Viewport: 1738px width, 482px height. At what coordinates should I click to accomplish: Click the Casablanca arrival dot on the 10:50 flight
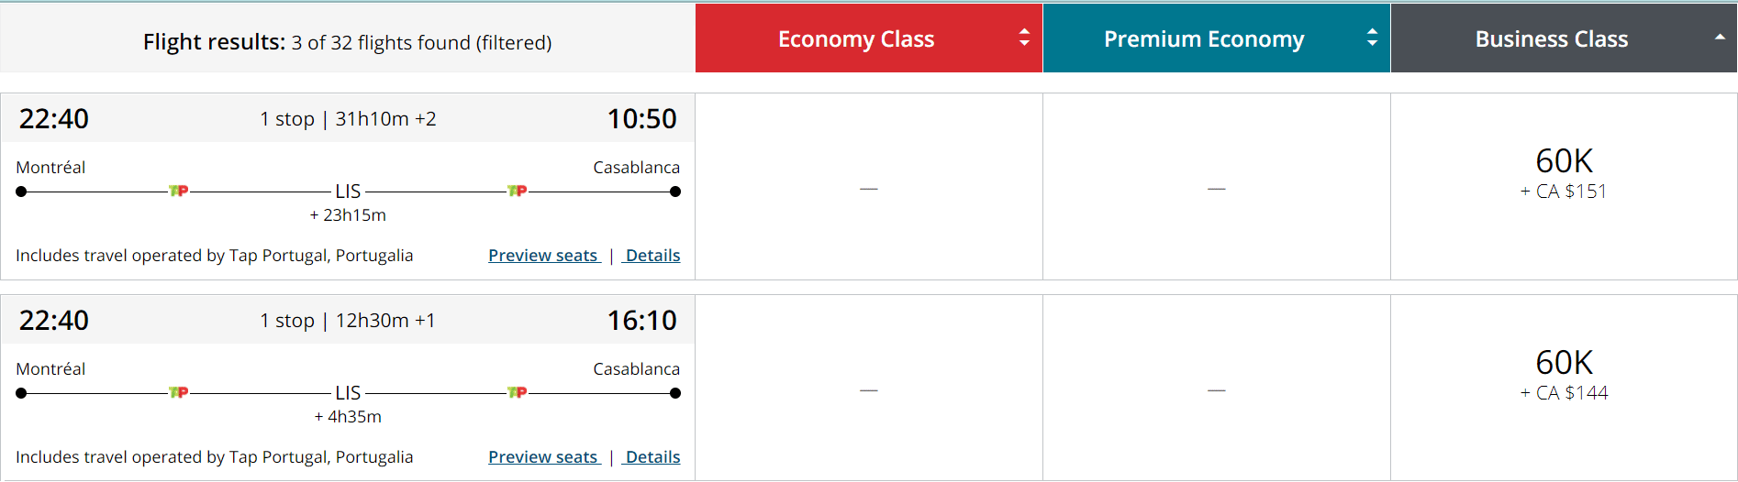pos(675,192)
